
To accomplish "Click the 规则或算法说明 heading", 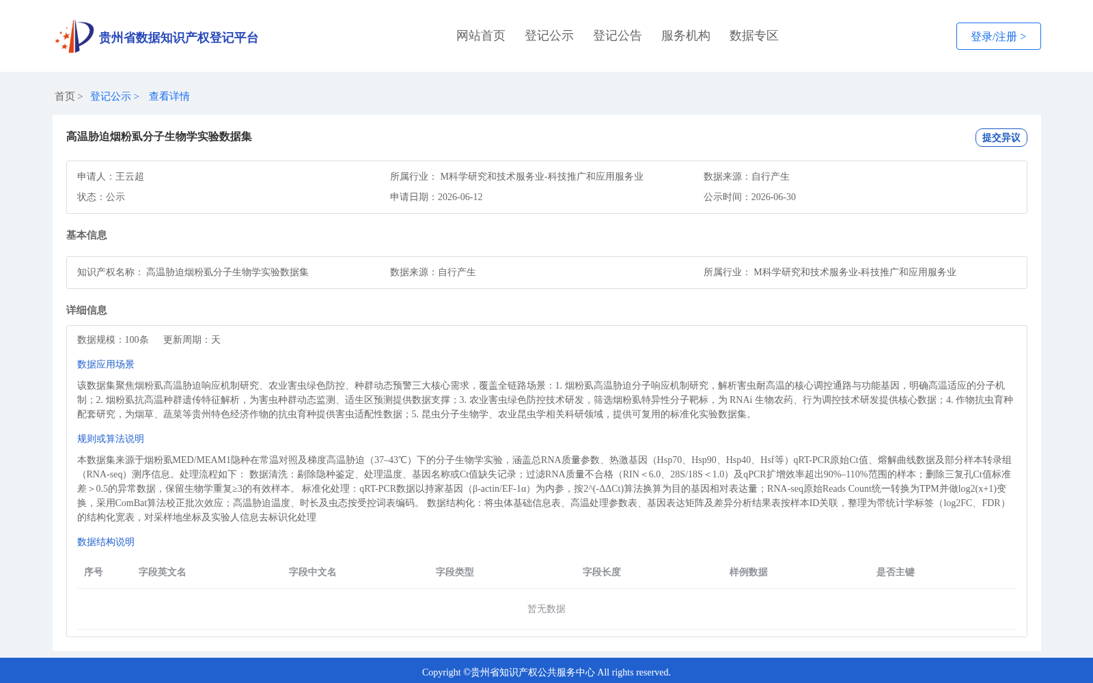I will [111, 438].
